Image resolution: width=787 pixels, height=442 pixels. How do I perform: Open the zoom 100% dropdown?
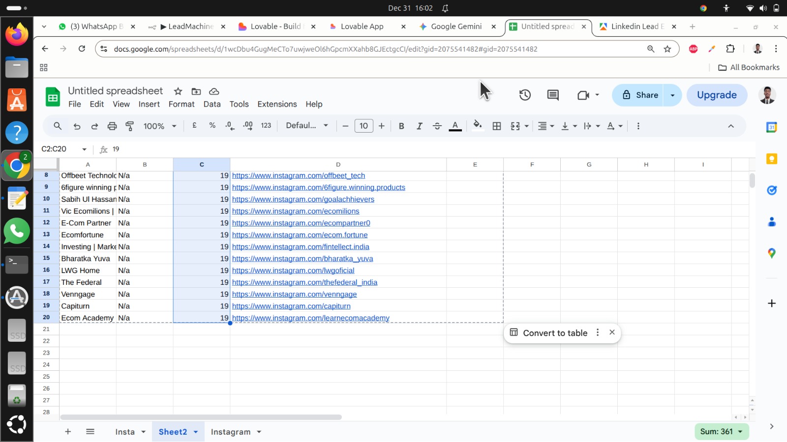[x=160, y=126]
